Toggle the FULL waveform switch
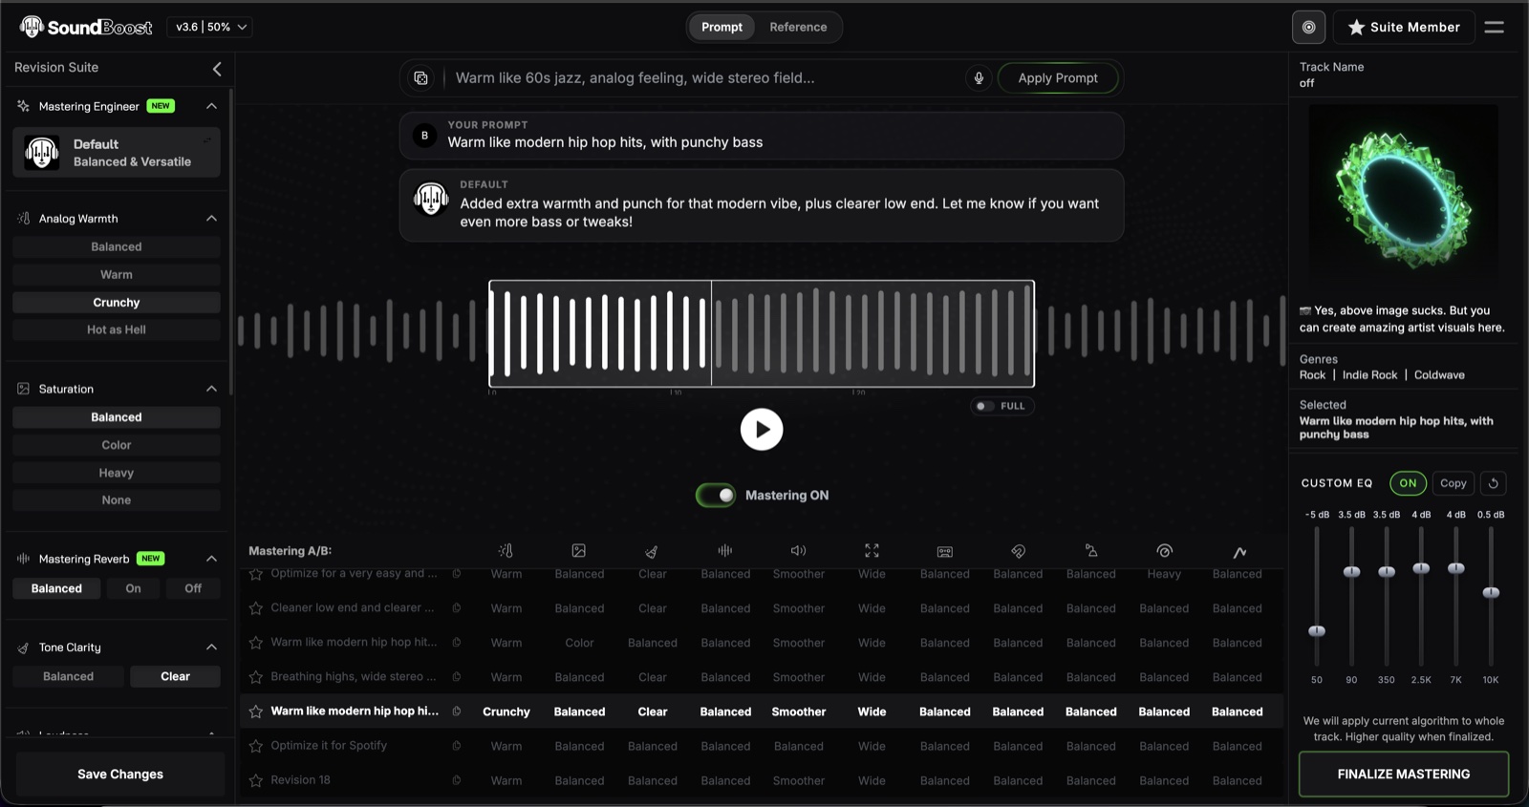This screenshot has width=1529, height=807. [984, 406]
